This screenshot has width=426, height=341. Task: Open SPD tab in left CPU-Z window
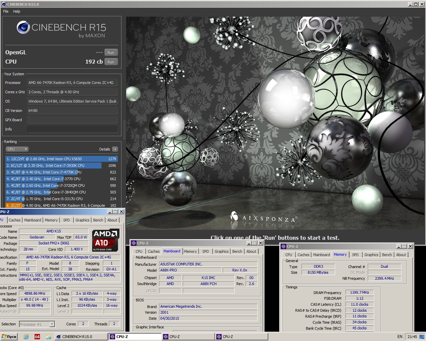[67, 220]
